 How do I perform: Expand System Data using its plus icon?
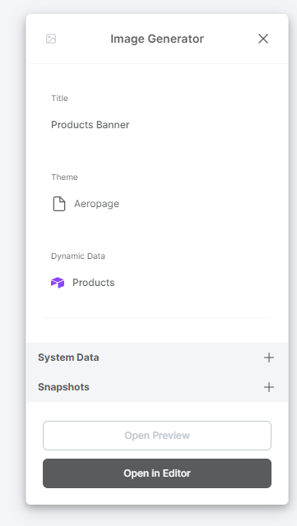point(269,358)
